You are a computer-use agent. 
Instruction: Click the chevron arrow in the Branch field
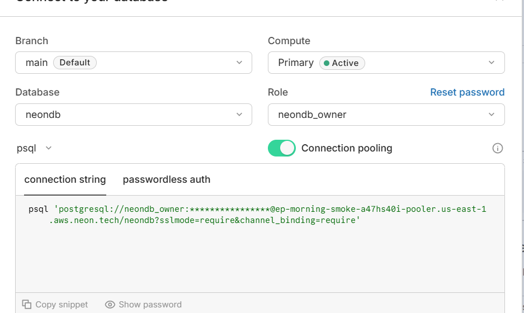pyautogui.click(x=239, y=63)
